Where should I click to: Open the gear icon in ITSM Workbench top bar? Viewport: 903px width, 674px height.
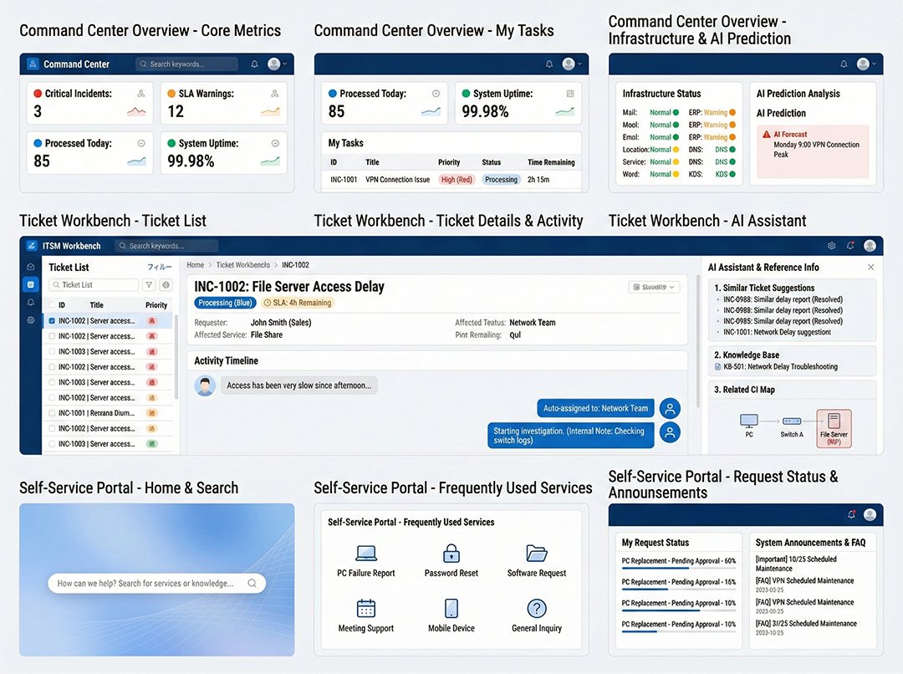coord(832,246)
